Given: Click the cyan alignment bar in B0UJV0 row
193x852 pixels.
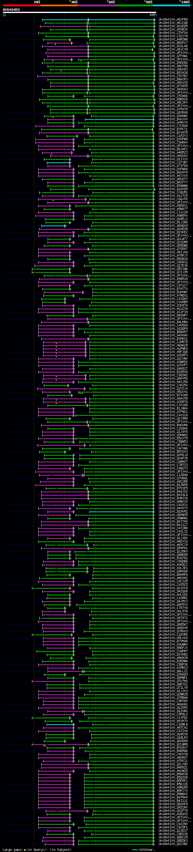Looking at the screenshot, I should tap(120, 119).
